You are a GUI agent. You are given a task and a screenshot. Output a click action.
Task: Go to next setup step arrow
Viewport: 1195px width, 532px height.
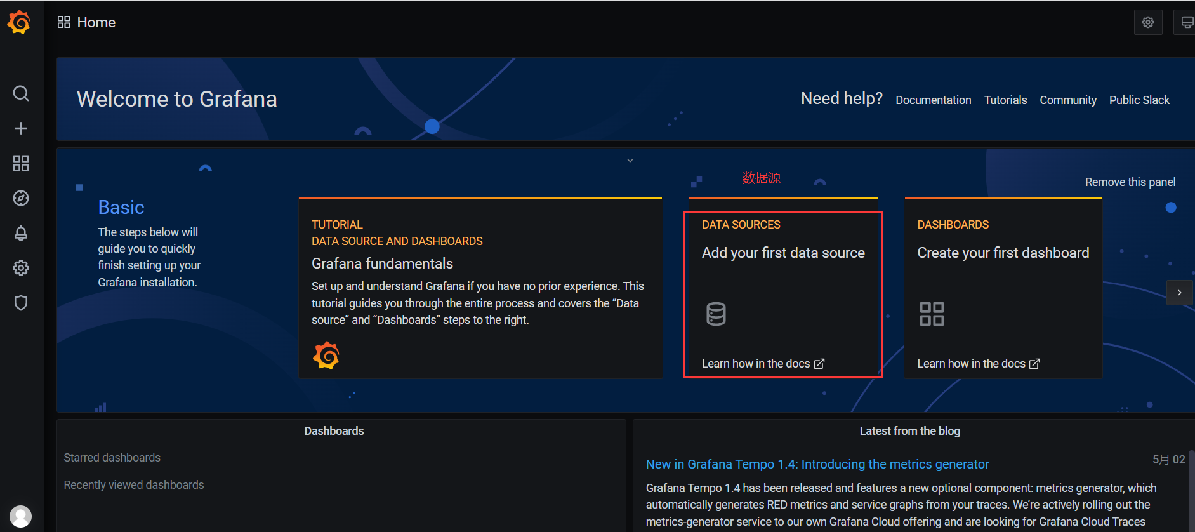tap(1180, 293)
